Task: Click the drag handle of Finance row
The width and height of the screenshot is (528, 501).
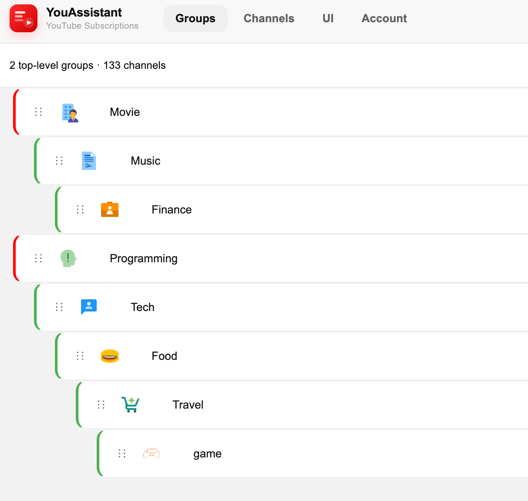Action: (x=80, y=210)
